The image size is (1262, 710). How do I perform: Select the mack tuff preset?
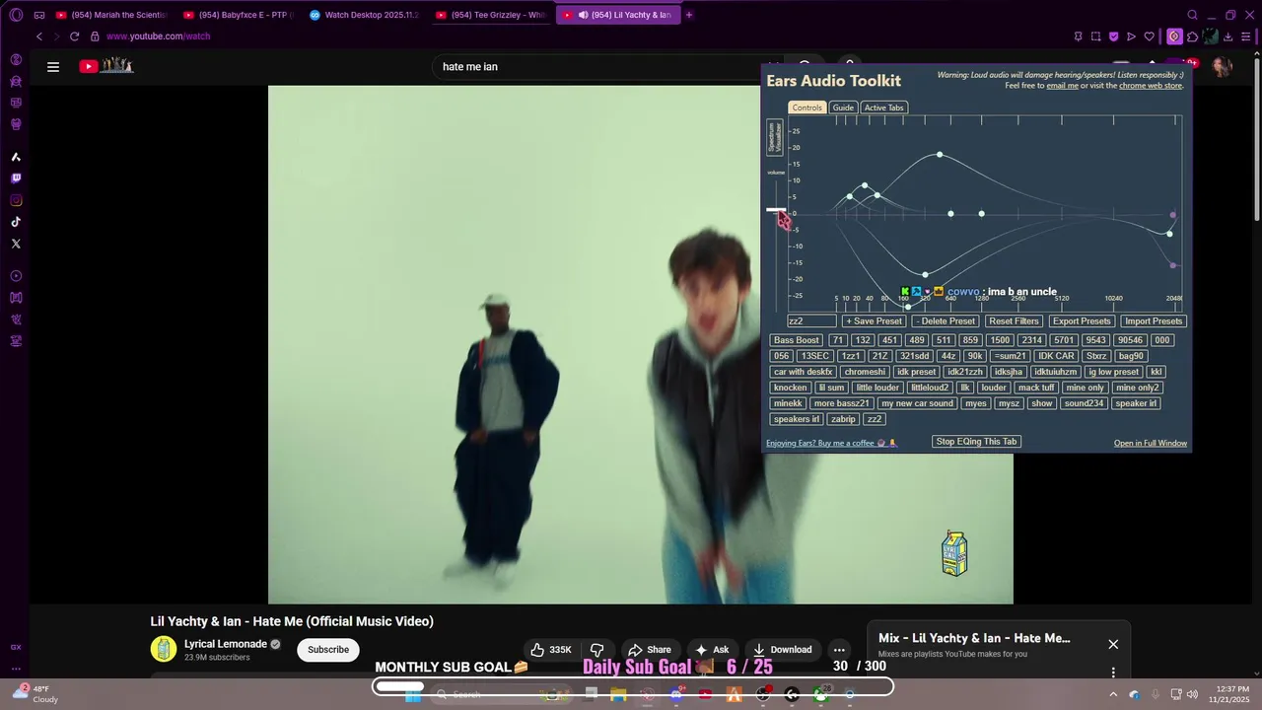pyautogui.click(x=1036, y=388)
